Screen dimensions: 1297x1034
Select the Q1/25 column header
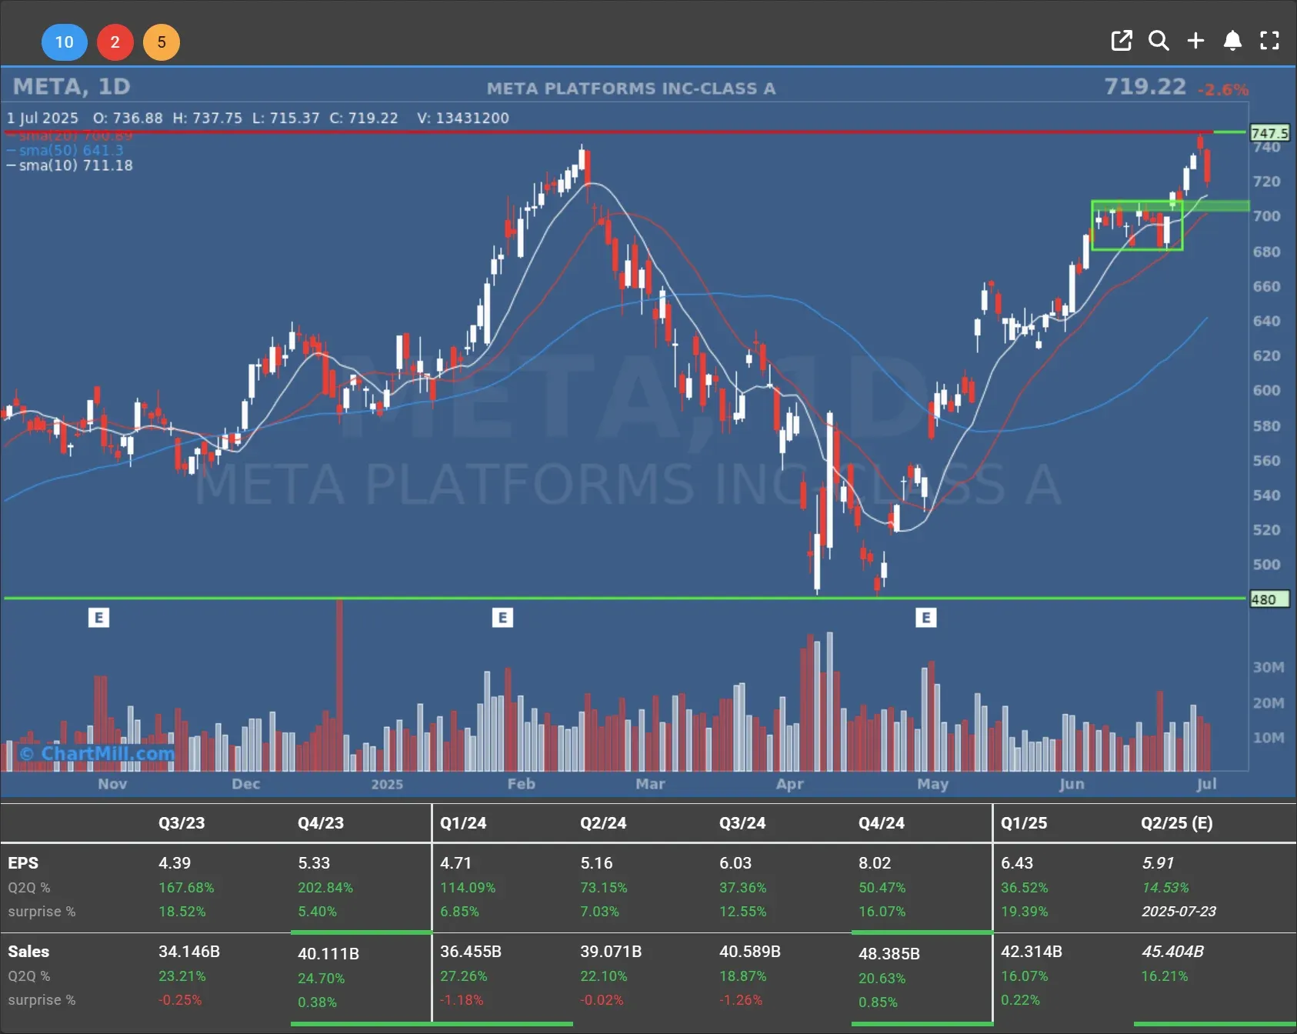[1024, 822]
